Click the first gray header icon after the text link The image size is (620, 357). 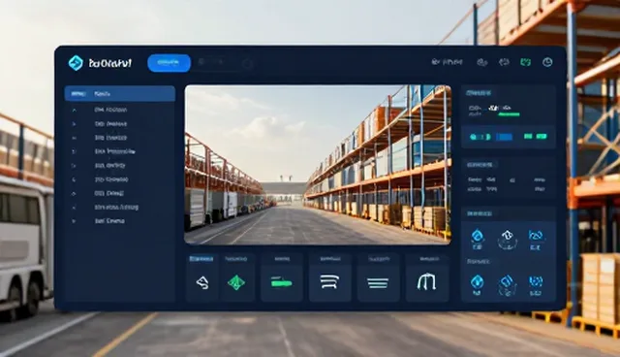pyautogui.click(x=481, y=62)
